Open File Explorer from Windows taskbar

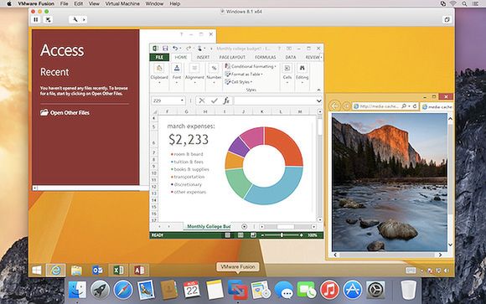76,271
